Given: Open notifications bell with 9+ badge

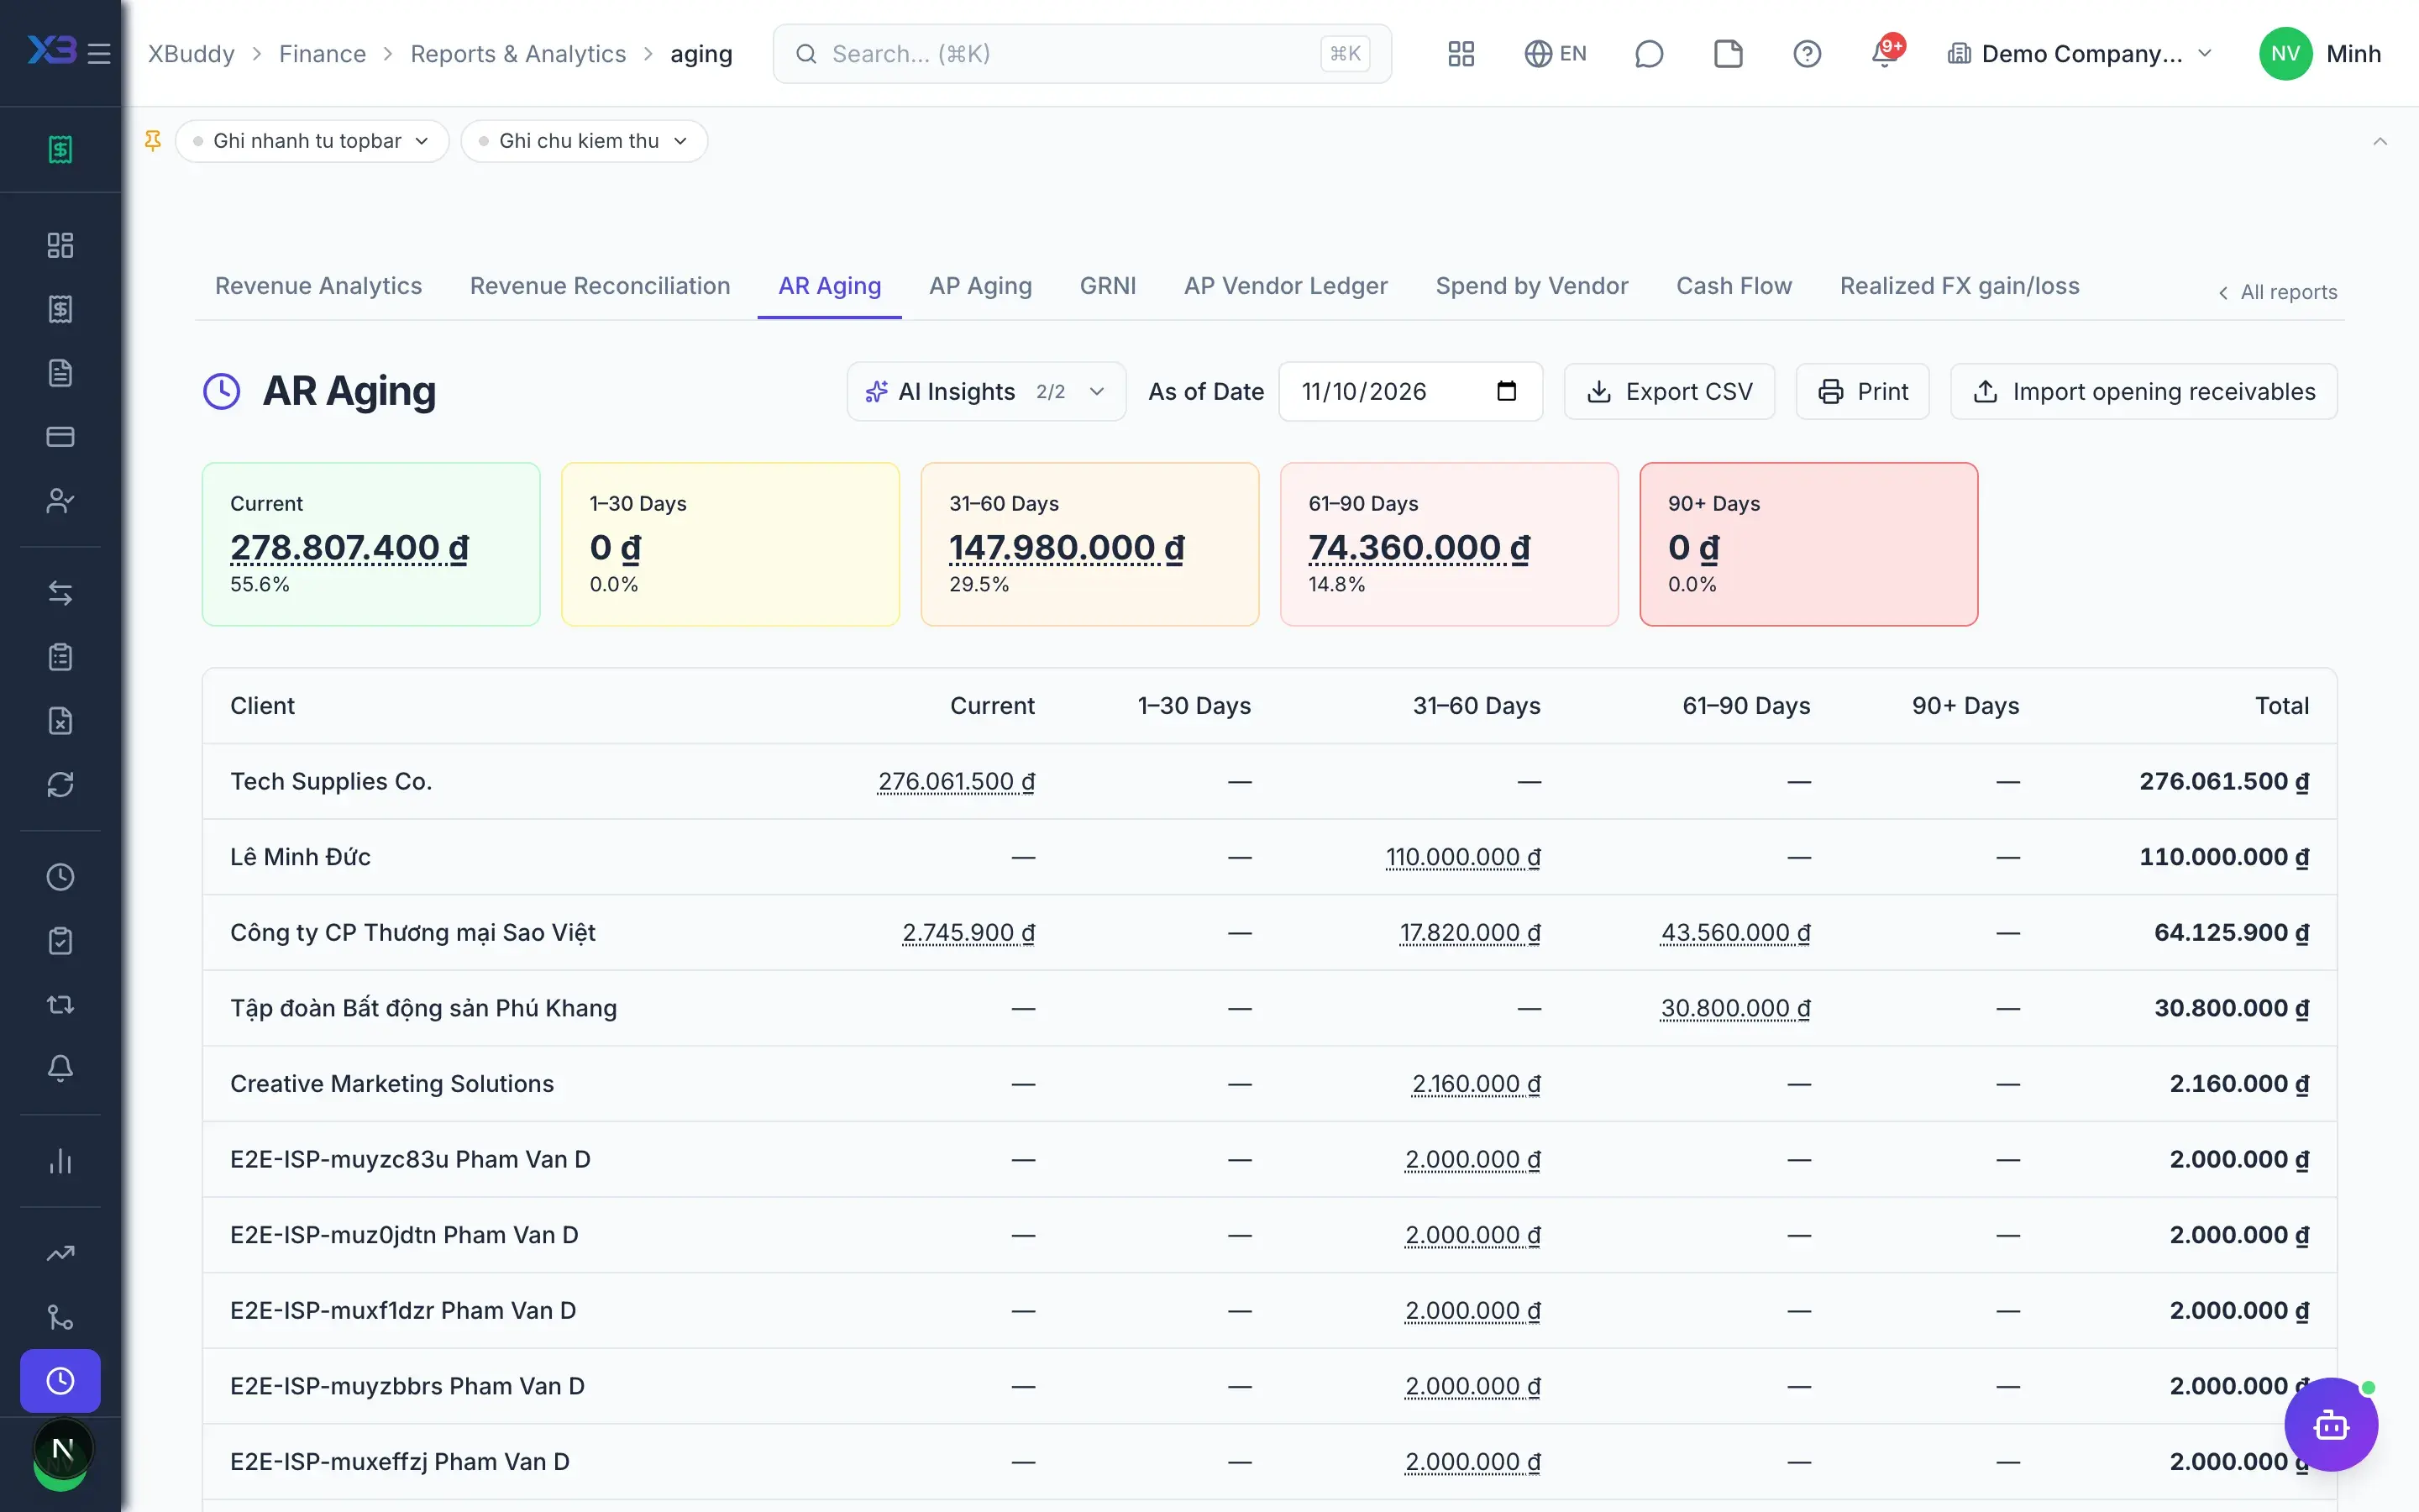Looking at the screenshot, I should point(1885,53).
